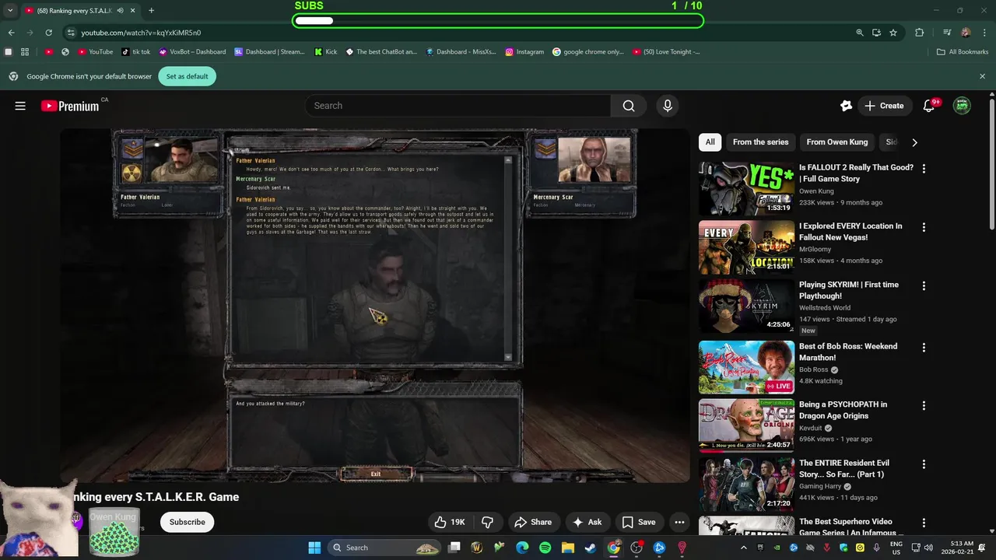Open options for Playing SKYRIM video
This screenshot has width=996, height=560.
point(924,285)
